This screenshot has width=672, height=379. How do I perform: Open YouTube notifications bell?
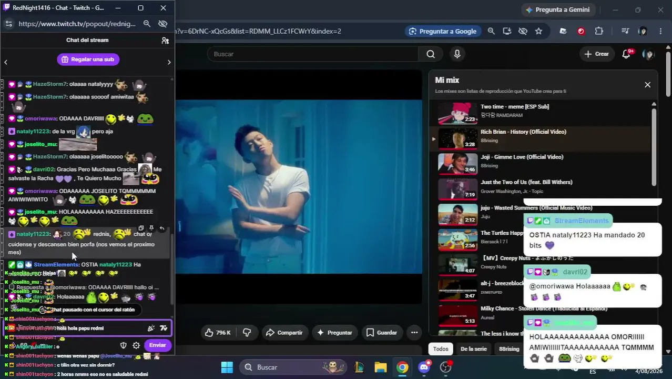click(626, 54)
